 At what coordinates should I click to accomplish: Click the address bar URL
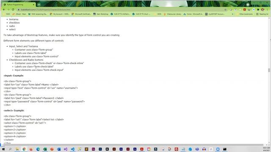pos(45,10)
